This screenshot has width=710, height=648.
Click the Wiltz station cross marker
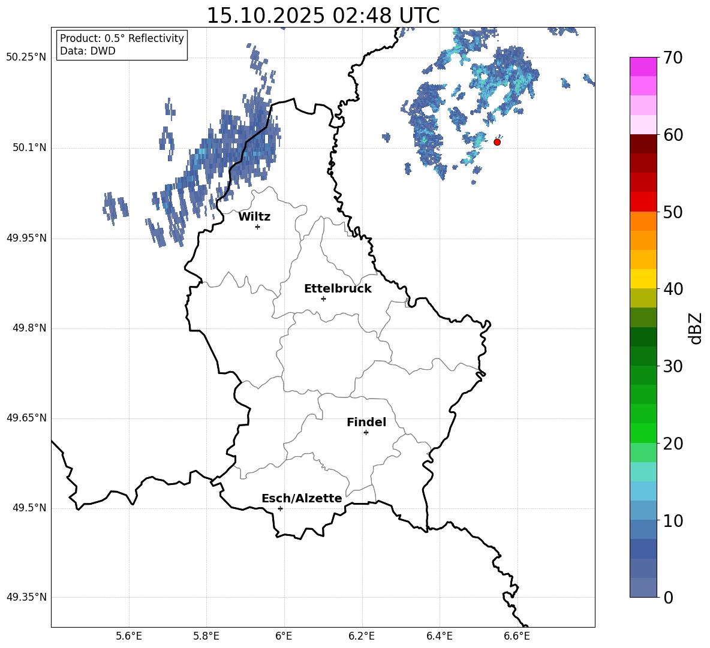tap(258, 227)
